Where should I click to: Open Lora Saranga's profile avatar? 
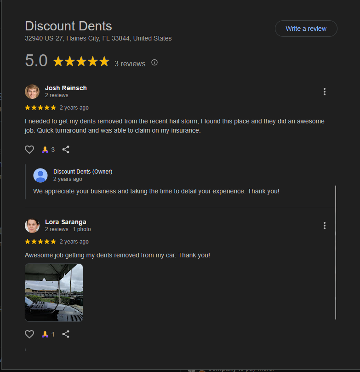click(x=32, y=226)
